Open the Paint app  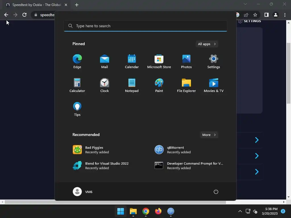159,85
